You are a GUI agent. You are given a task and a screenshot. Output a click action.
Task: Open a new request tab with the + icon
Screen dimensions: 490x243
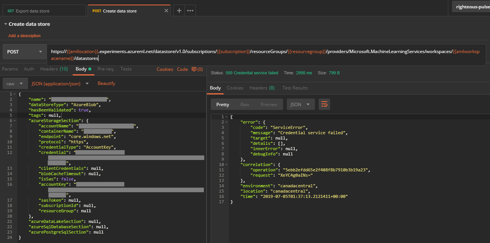[179, 10]
